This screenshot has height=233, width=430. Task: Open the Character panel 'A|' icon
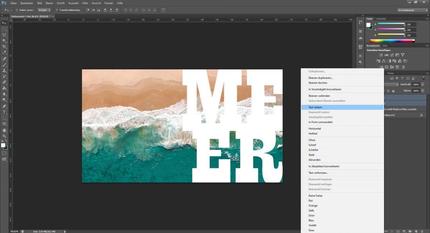360,56
